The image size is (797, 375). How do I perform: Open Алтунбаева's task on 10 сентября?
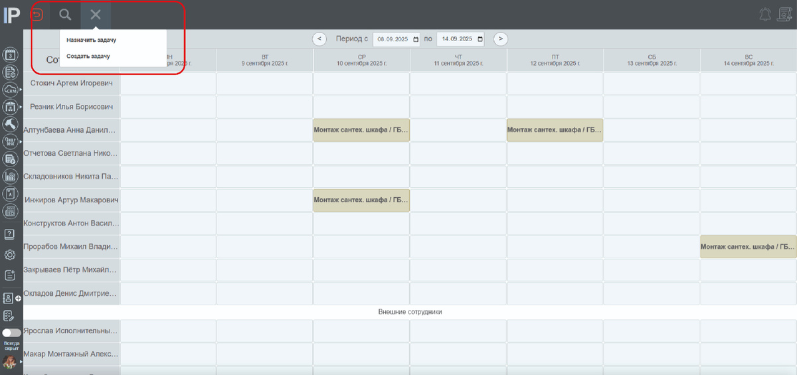(361, 130)
